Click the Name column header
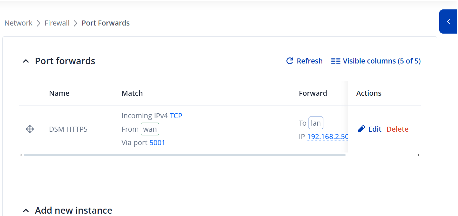 point(59,93)
